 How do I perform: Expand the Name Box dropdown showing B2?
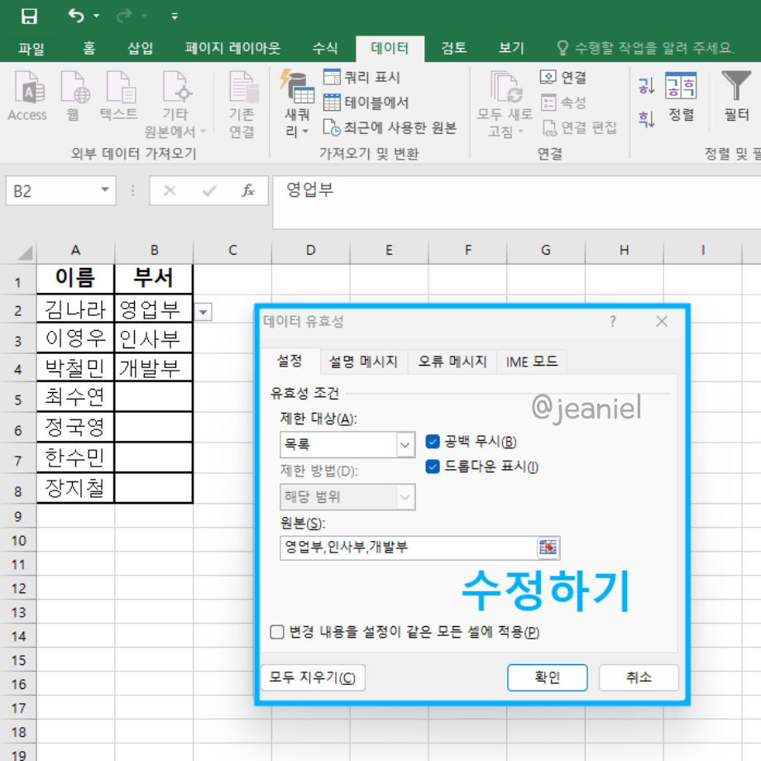(x=104, y=190)
